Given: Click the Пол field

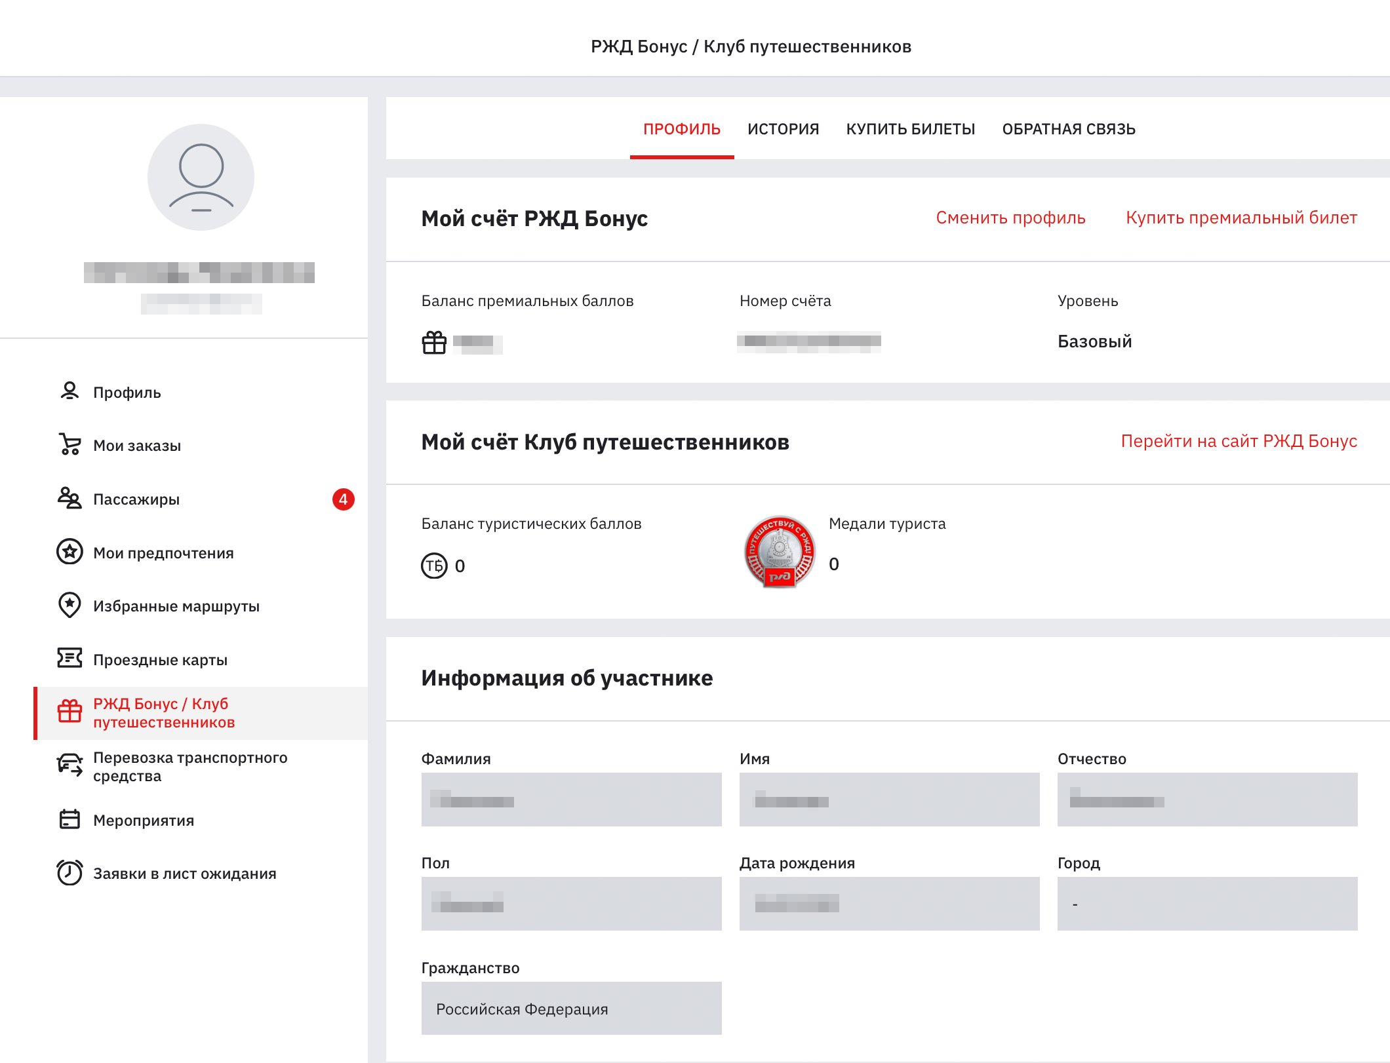Looking at the screenshot, I should [571, 904].
